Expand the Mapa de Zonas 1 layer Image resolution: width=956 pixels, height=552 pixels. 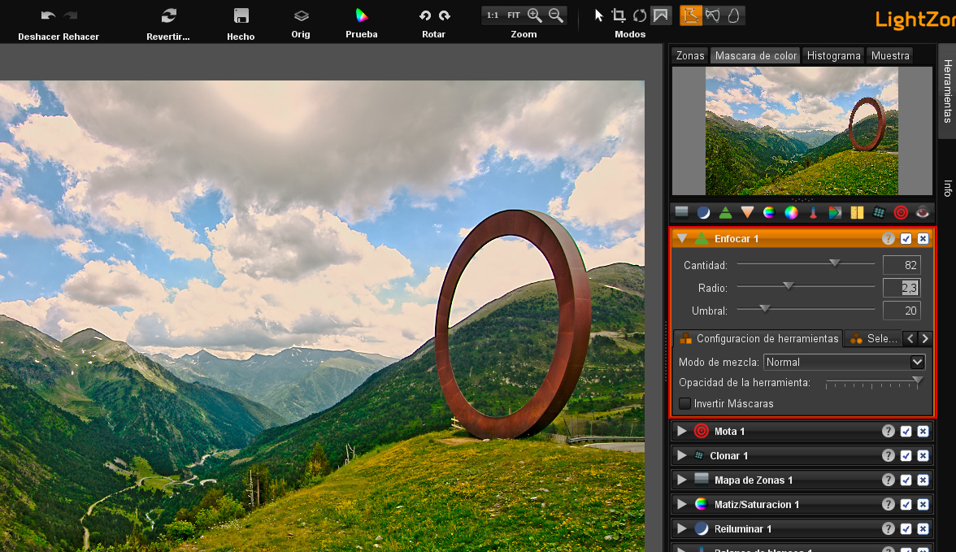pos(681,480)
